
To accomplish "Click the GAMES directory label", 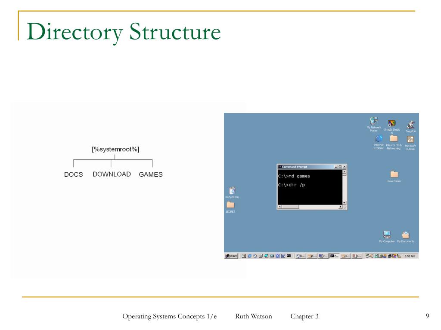I will 150,174.
